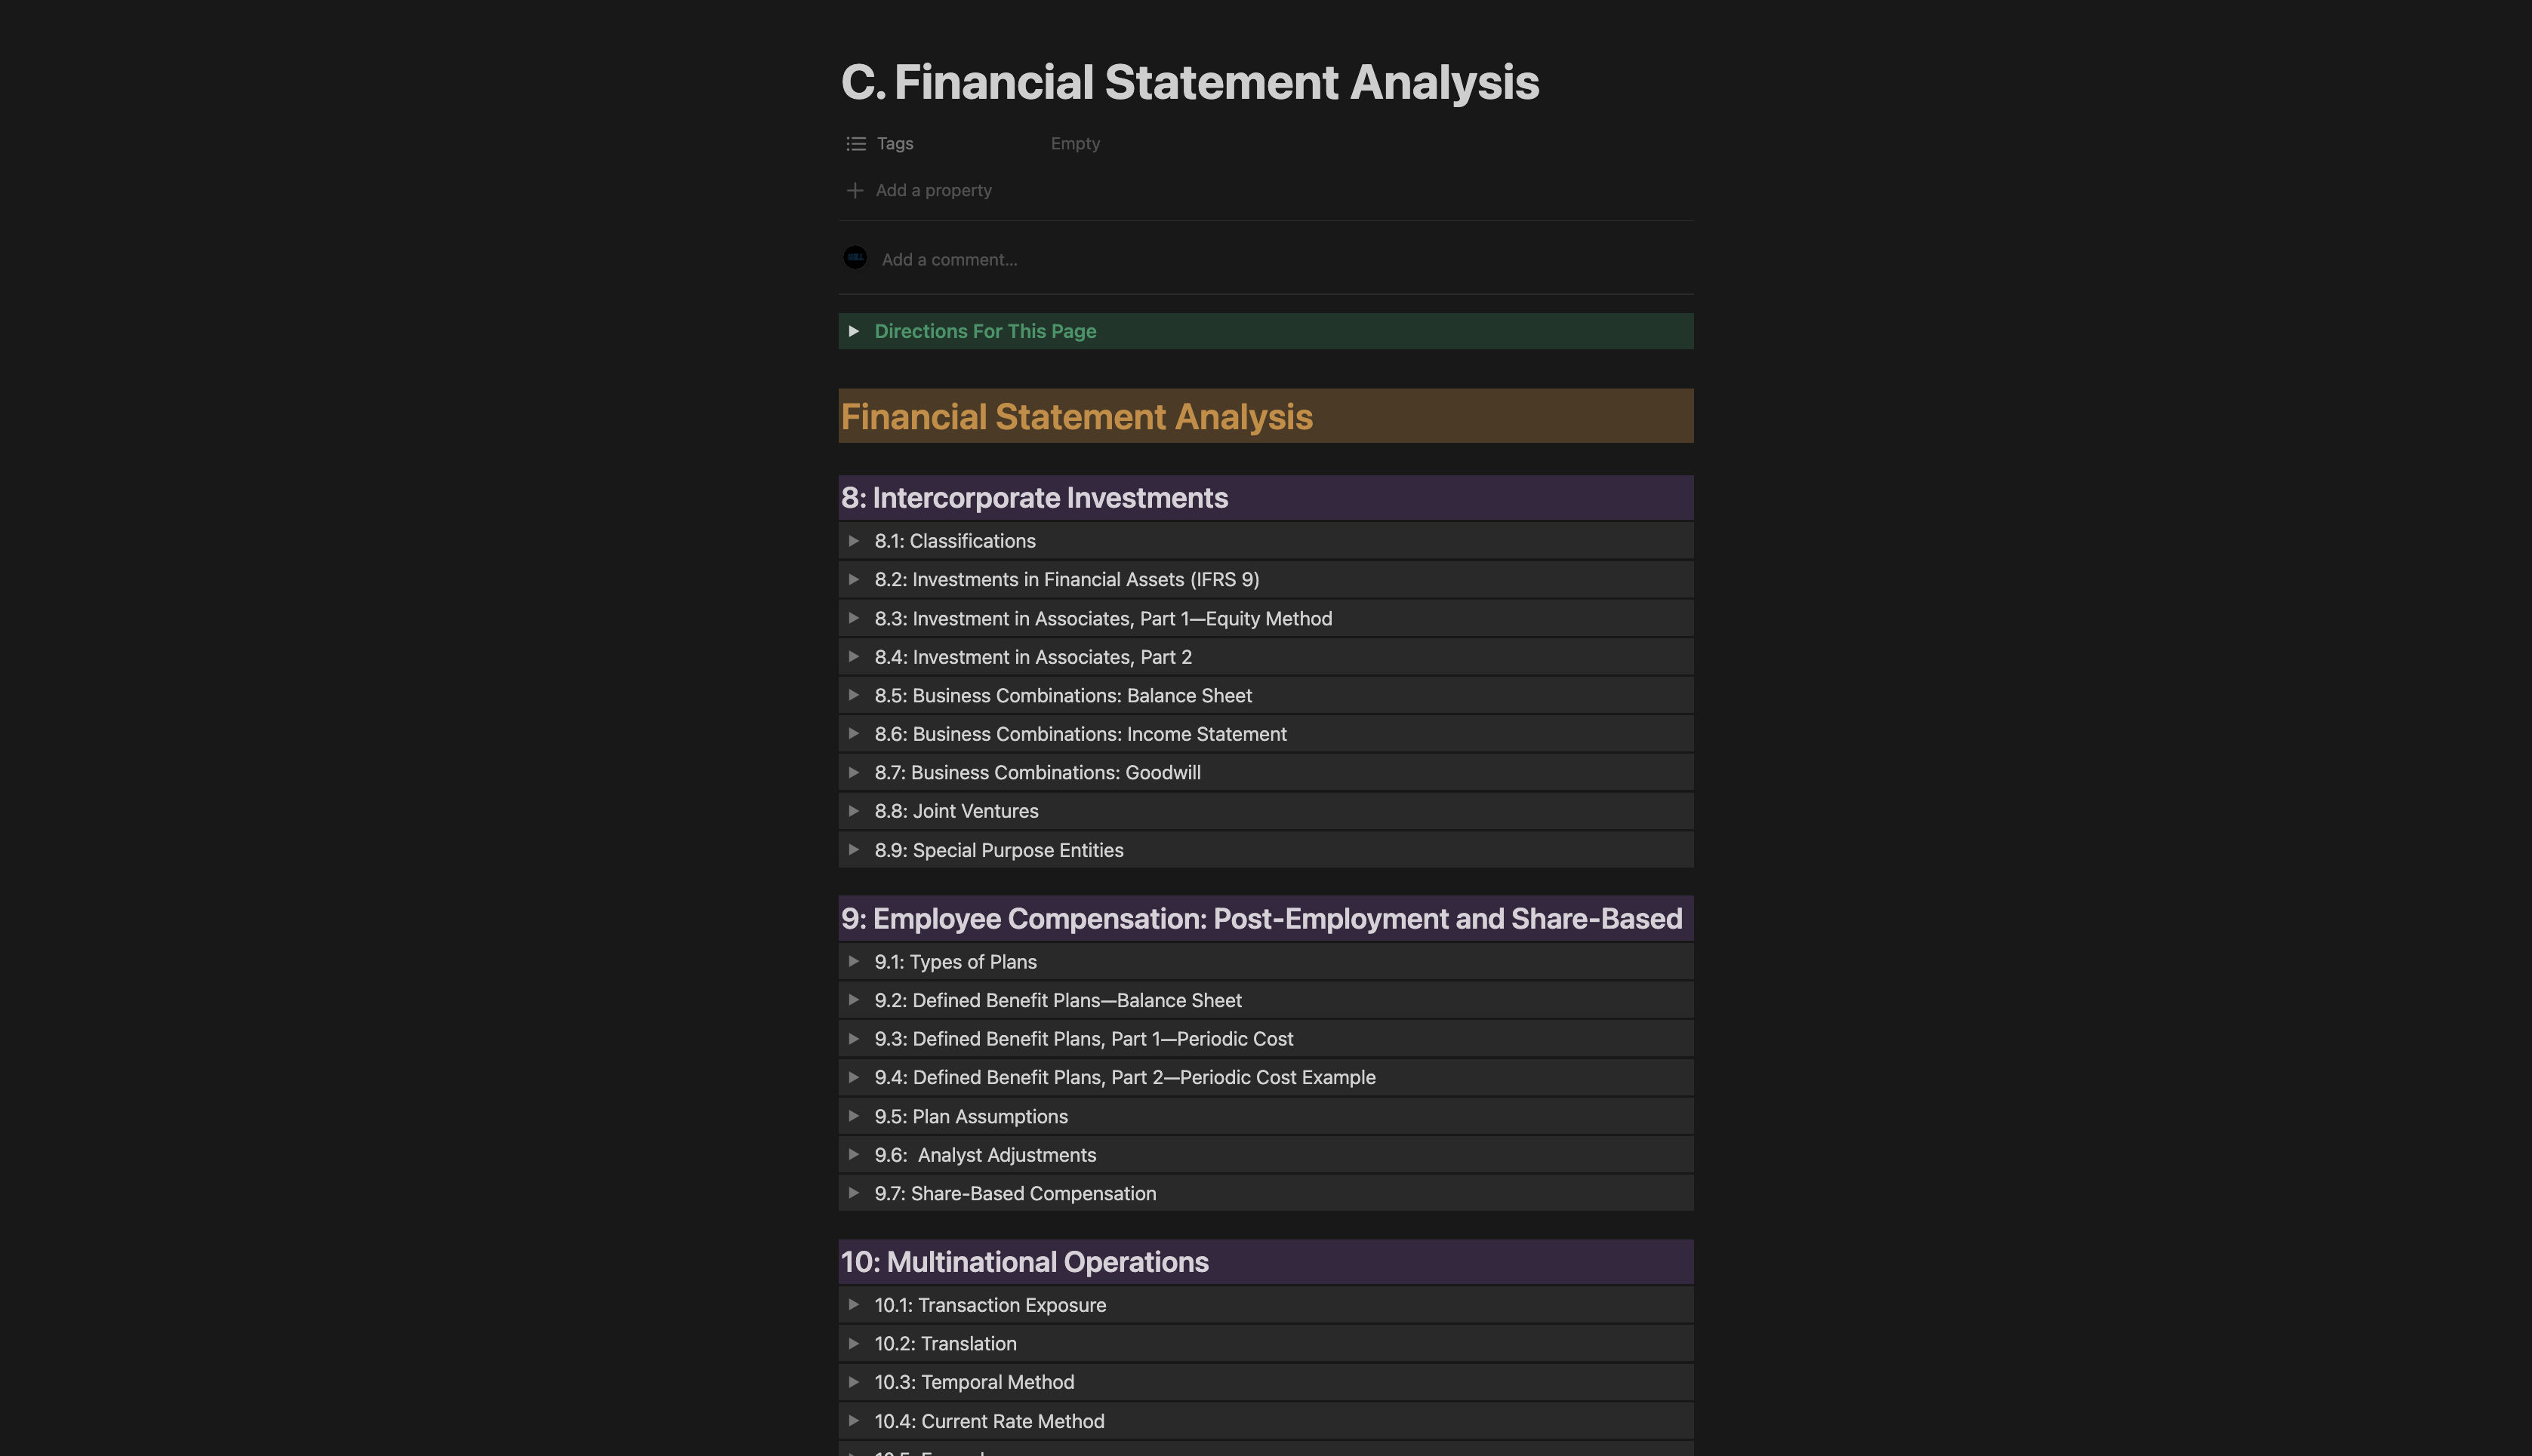Expand 8.2: Investments in Financial Assets (IFRS 9)

tap(855, 579)
